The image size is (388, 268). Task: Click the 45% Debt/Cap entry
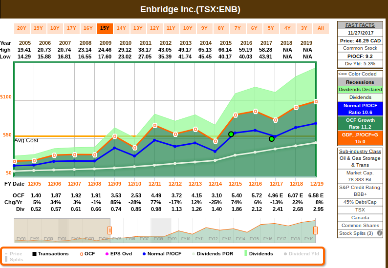click(360, 202)
